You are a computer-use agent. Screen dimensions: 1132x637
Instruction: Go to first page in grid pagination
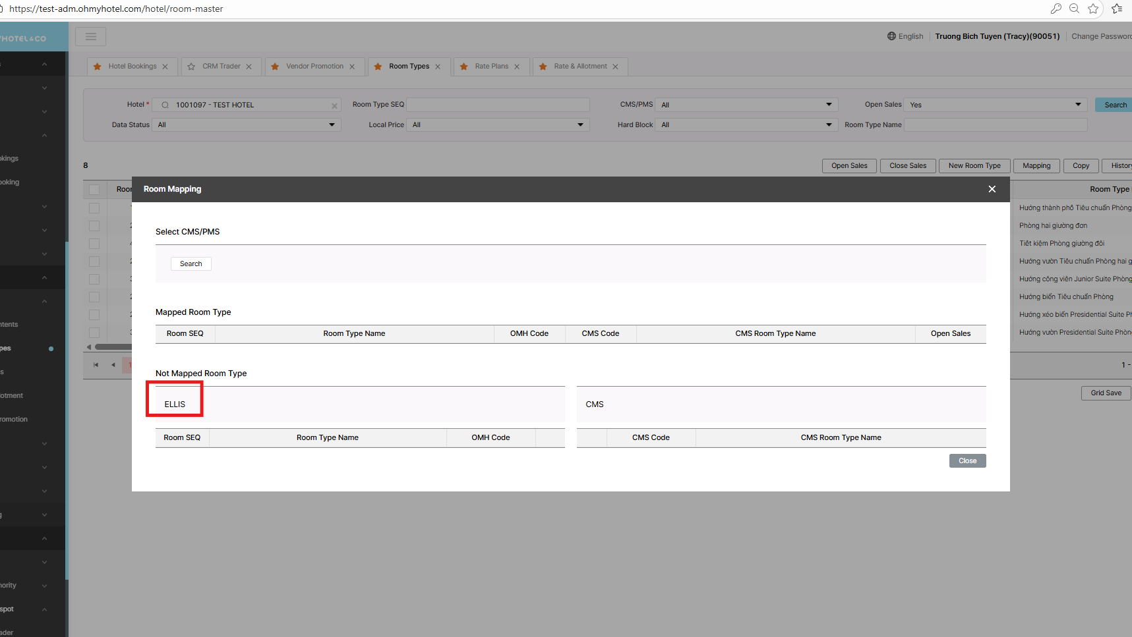[96, 365]
